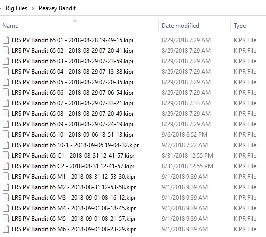Click file icon for Bandit 65 01 rig
The image size is (266, 237).
click(6, 40)
